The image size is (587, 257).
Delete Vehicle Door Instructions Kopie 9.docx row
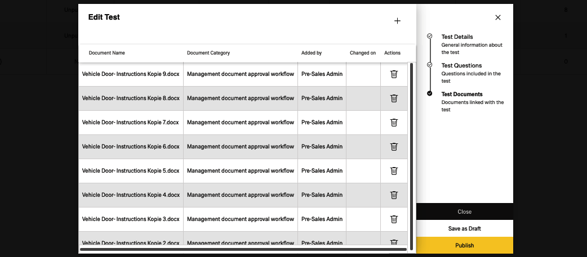394,74
